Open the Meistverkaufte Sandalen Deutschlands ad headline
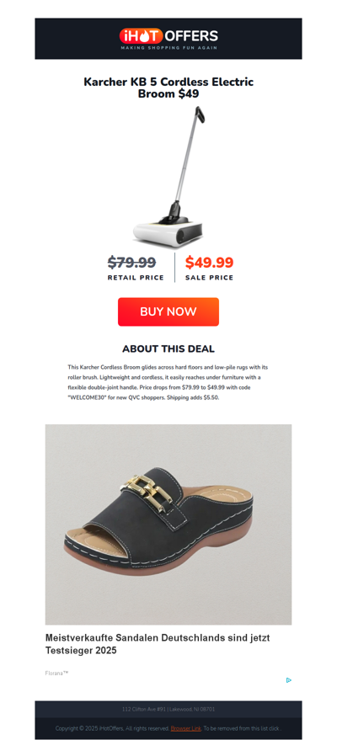 158,644
